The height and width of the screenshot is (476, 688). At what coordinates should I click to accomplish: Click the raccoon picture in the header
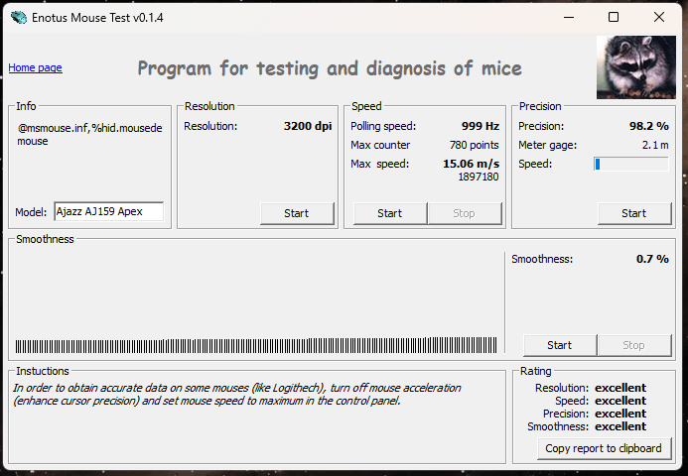coord(635,67)
